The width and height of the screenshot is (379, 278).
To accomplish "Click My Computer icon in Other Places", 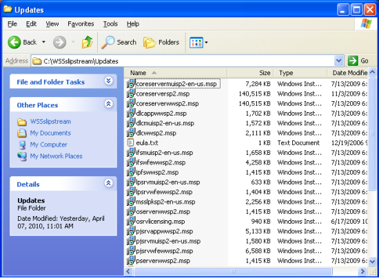I will [x=22, y=145].
